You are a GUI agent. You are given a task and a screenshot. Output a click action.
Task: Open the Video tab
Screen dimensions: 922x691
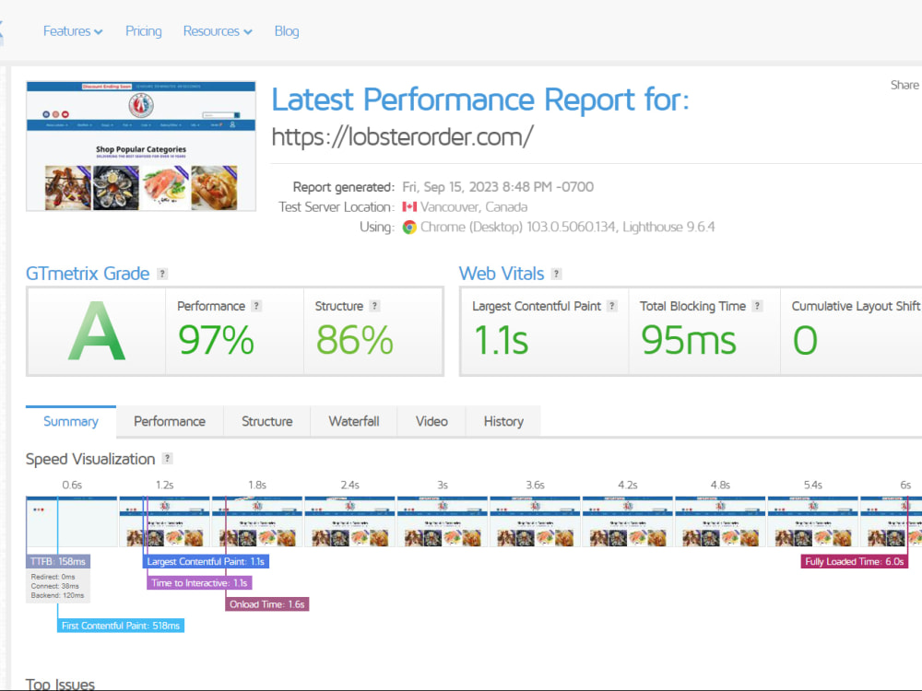coord(431,421)
